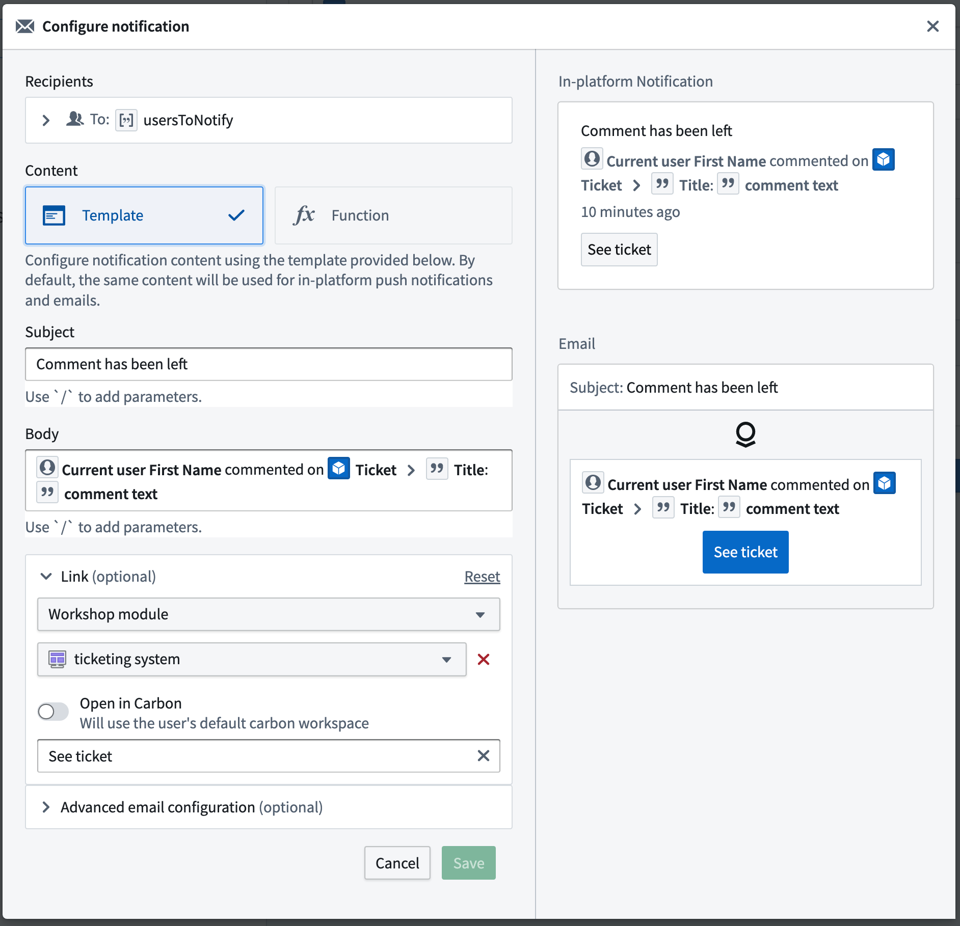
Task: Click the email 'Subject: Comment has been left' line
Action: (674, 388)
